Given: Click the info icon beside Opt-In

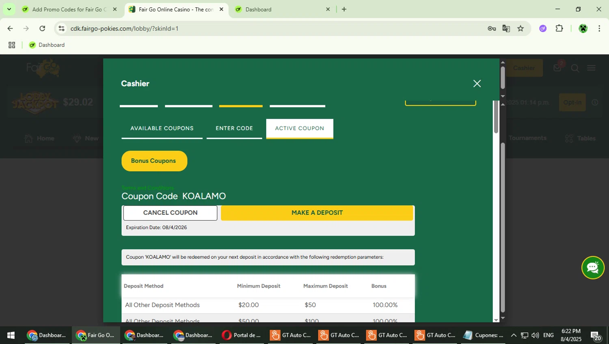Looking at the screenshot, I should (595, 102).
